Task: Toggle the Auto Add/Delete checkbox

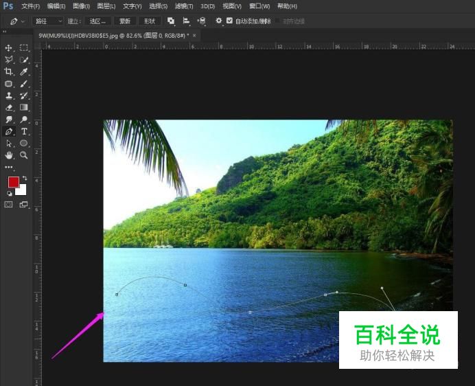Action: [x=230, y=21]
